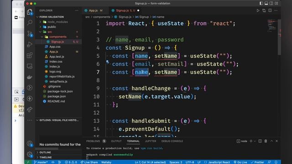Open App.test.js in the explorer

57,56
